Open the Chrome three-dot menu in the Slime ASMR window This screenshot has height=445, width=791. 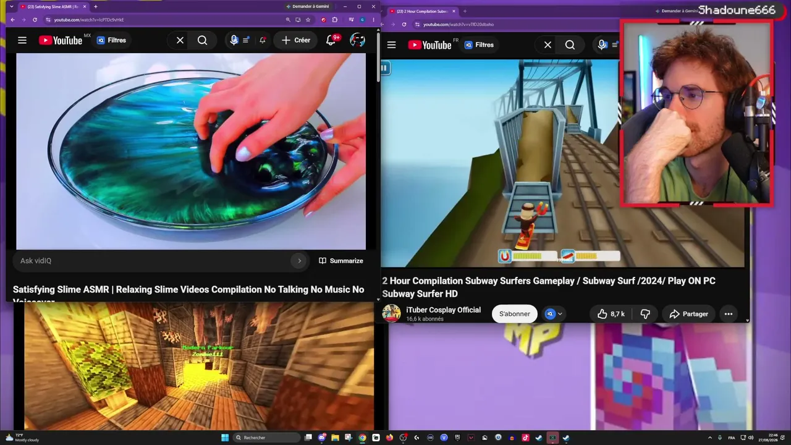click(373, 20)
